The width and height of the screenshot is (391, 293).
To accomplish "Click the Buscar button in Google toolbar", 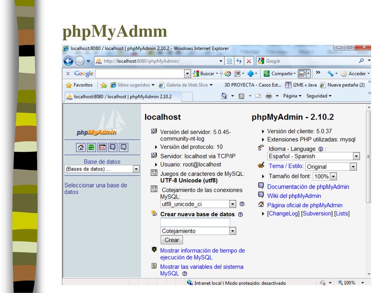I will (x=205, y=74).
